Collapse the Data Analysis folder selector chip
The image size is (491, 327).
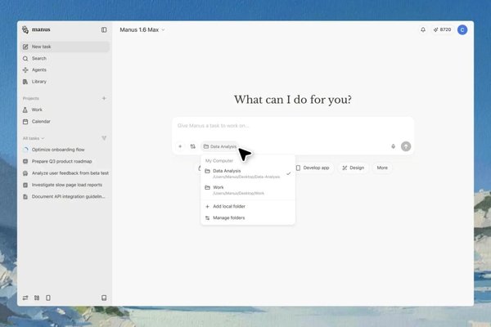pos(220,146)
